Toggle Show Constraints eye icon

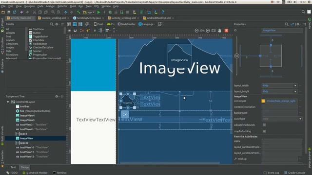pyautogui.click(x=69, y=31)
